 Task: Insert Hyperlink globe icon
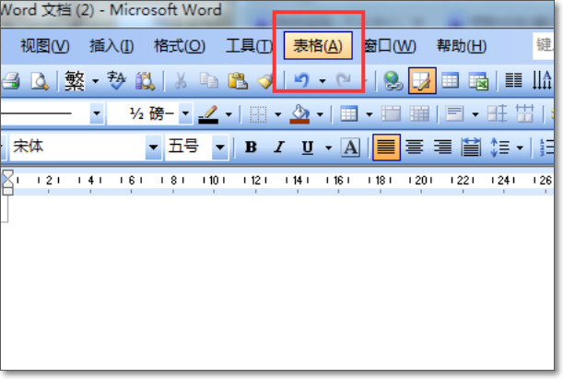pyautogui.click(x=393, y=81)
